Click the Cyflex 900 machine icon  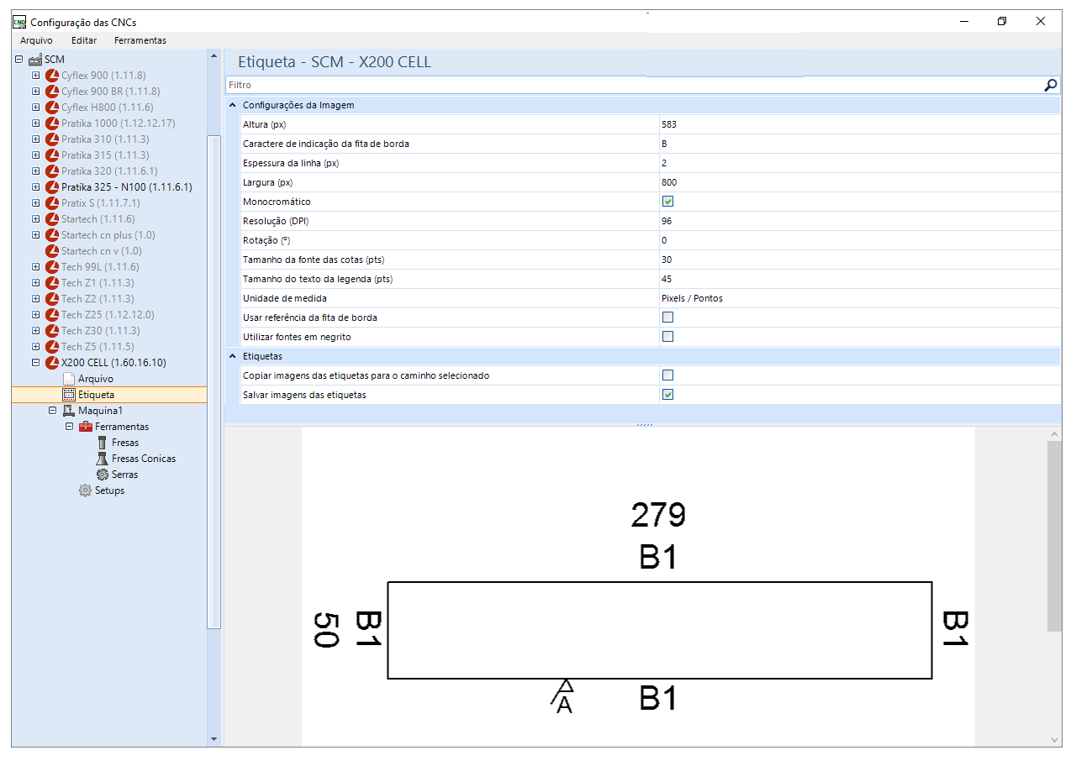tap(52, 76)
